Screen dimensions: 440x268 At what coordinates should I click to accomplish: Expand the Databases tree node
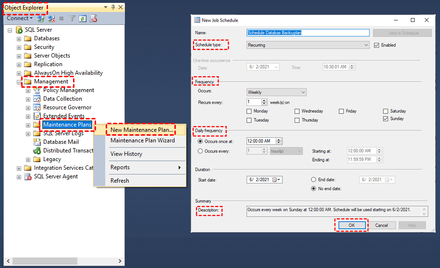tap(19, 38)
